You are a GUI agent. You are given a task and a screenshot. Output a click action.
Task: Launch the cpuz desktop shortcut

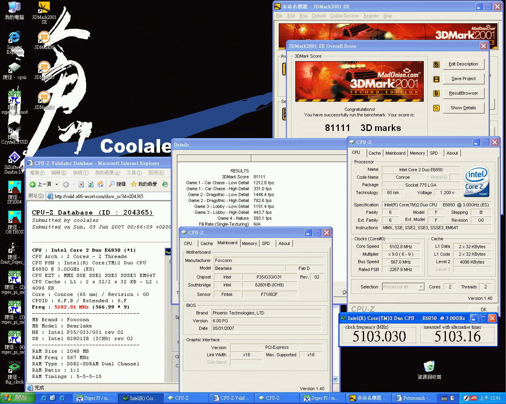[x=14, y=71]
